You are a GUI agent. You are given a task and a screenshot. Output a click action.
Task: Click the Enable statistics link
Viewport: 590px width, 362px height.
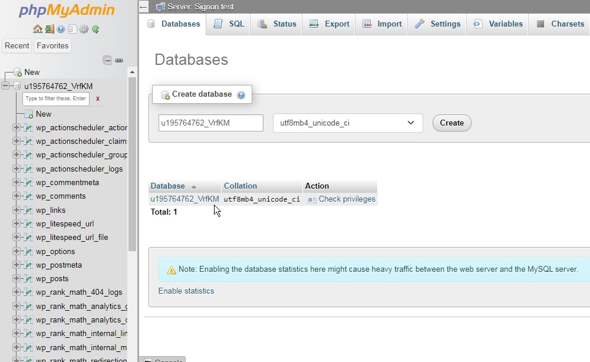(186, 291)
